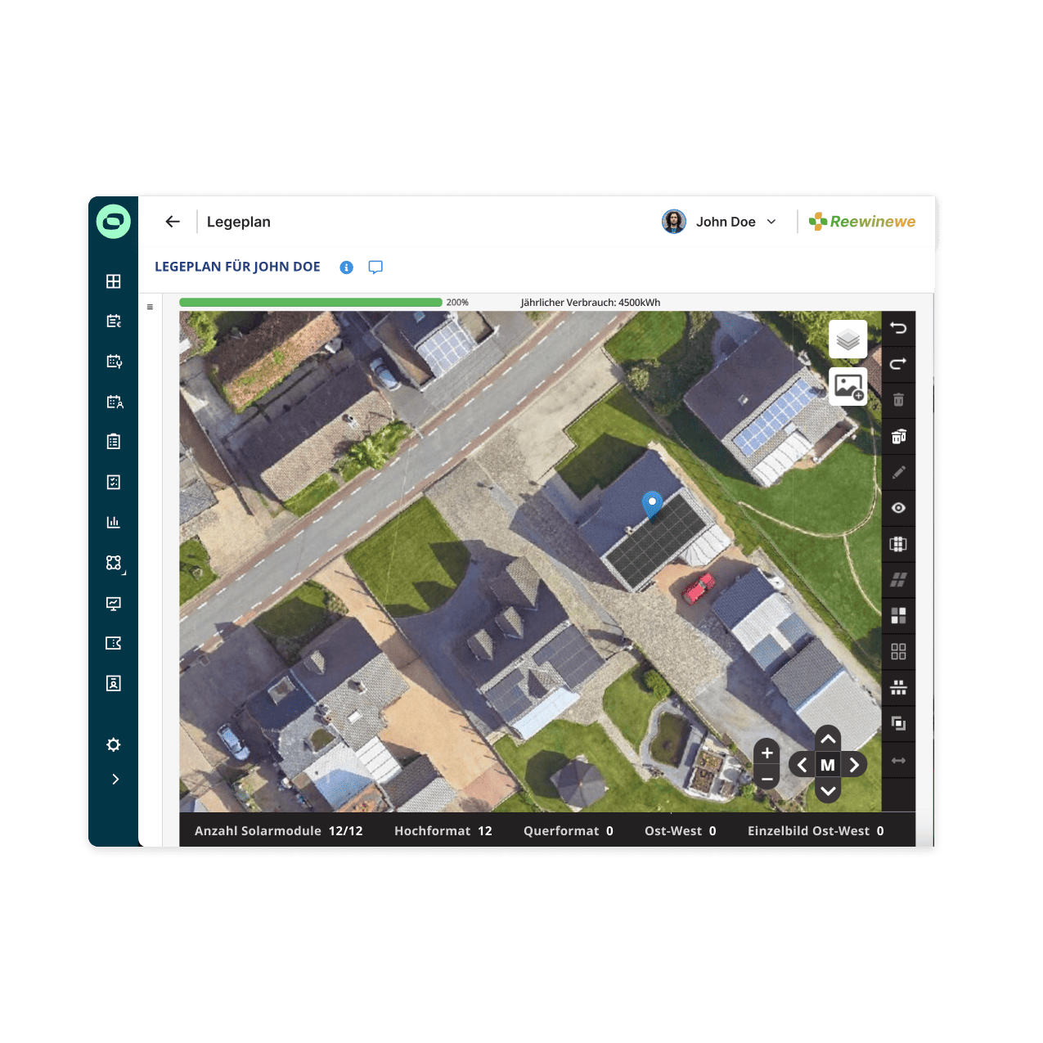
Task: Click the delete all modules trash icon
Action: click(x=898, y=436)
